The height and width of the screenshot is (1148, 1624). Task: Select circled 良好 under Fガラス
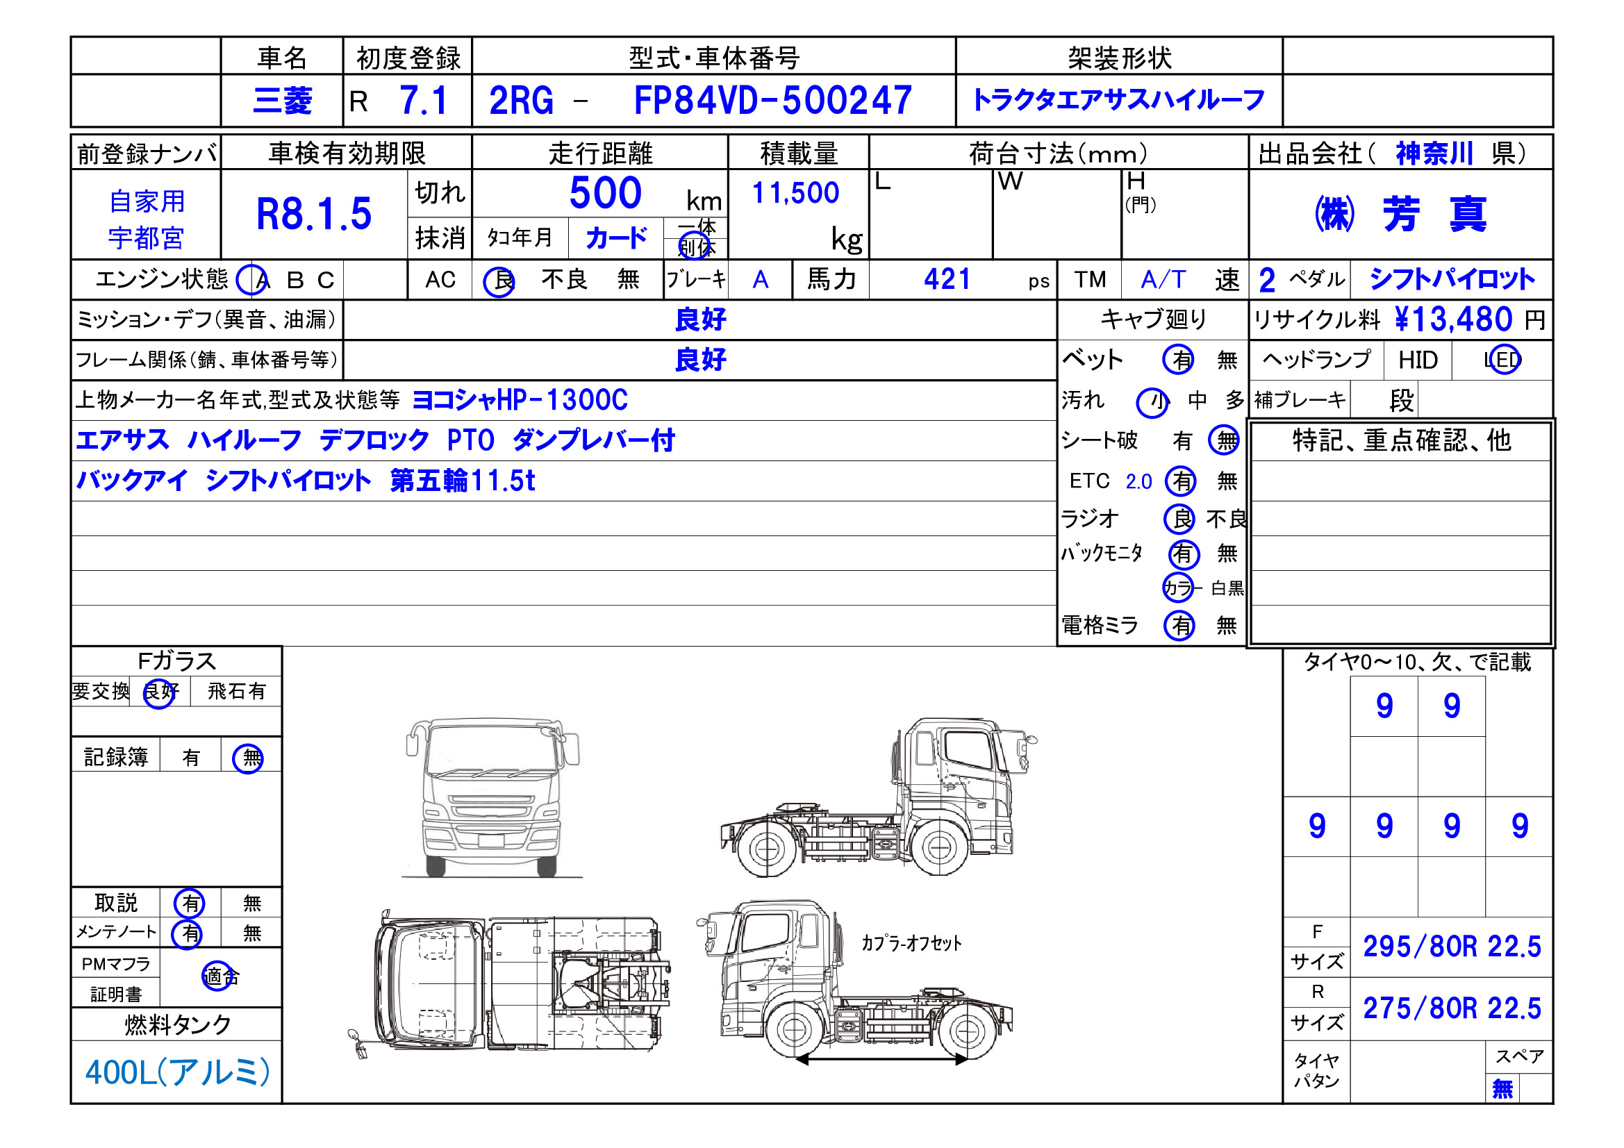pos(160,692)
